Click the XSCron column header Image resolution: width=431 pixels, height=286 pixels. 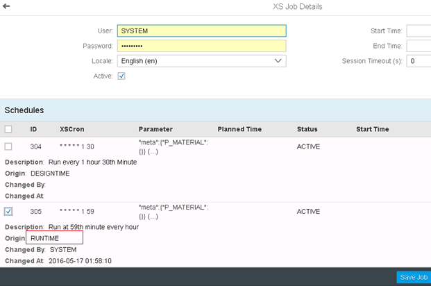73,129
